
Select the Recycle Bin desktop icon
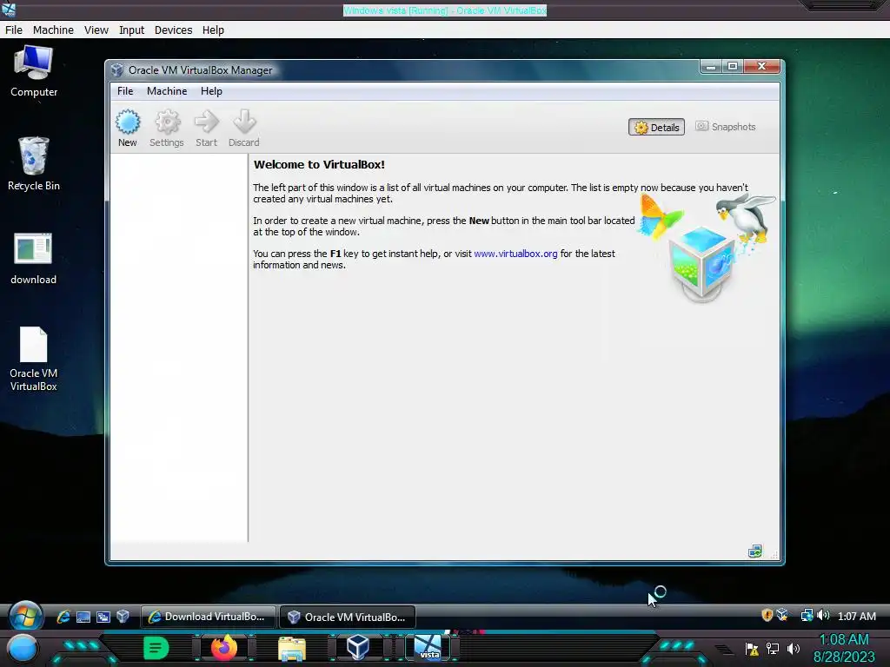click(x=34, y=163)
